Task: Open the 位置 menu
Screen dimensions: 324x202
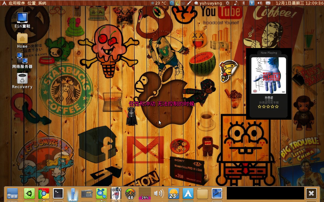Action: (32, 3)
